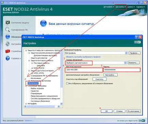148x124 pixels.
Task: Select Обновление in the settings tree
Action: click(33, 83)
